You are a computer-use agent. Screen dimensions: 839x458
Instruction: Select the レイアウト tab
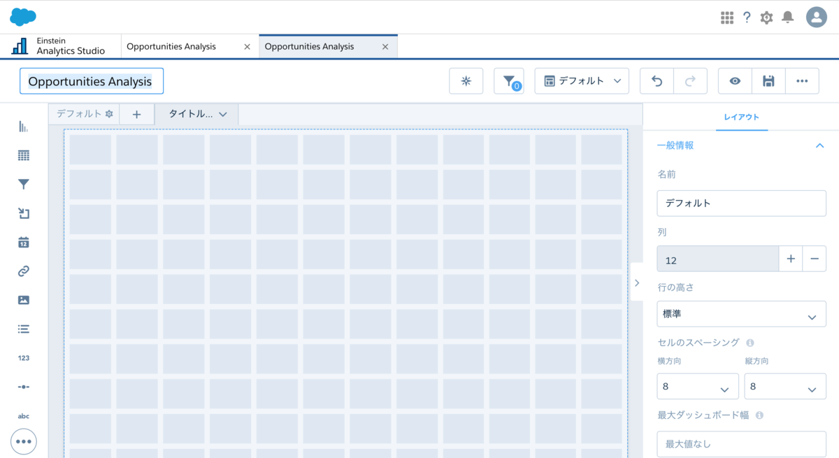(x=742, y=117)
